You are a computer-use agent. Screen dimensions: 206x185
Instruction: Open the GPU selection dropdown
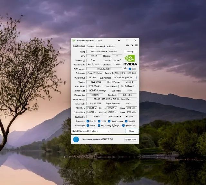(x=91, y=131)
